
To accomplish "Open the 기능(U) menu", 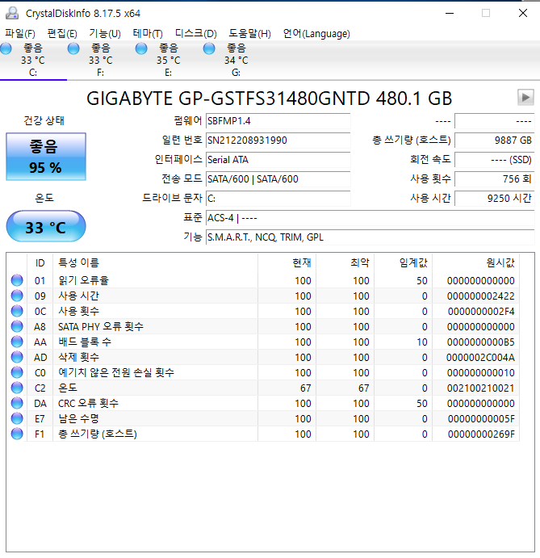I will click(105, 34).
